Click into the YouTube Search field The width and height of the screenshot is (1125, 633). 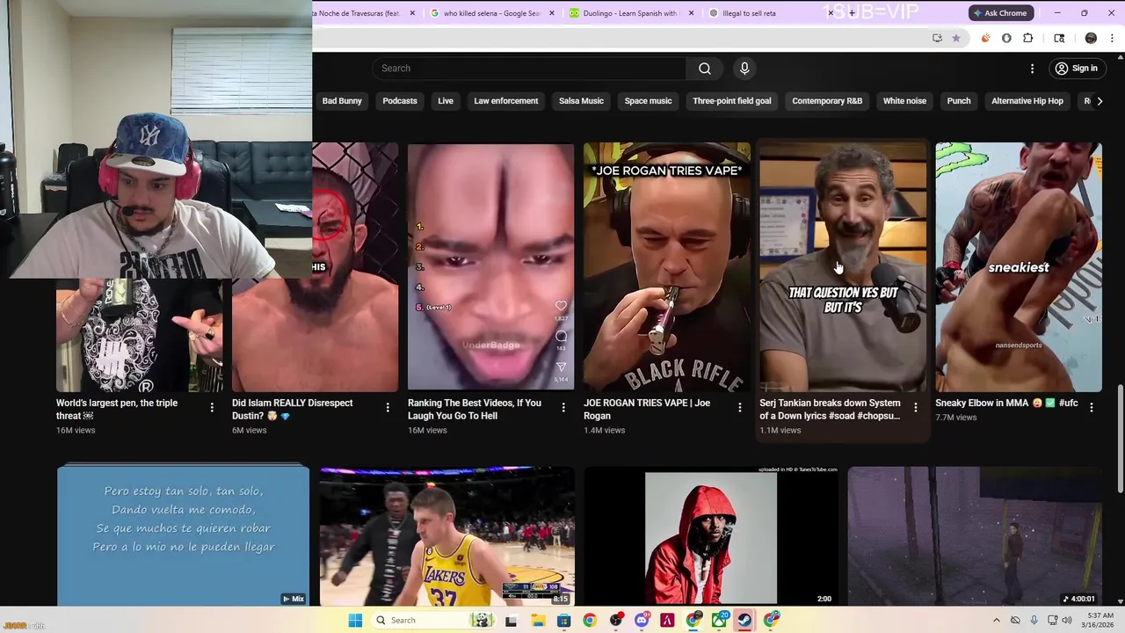pos(529,69)
